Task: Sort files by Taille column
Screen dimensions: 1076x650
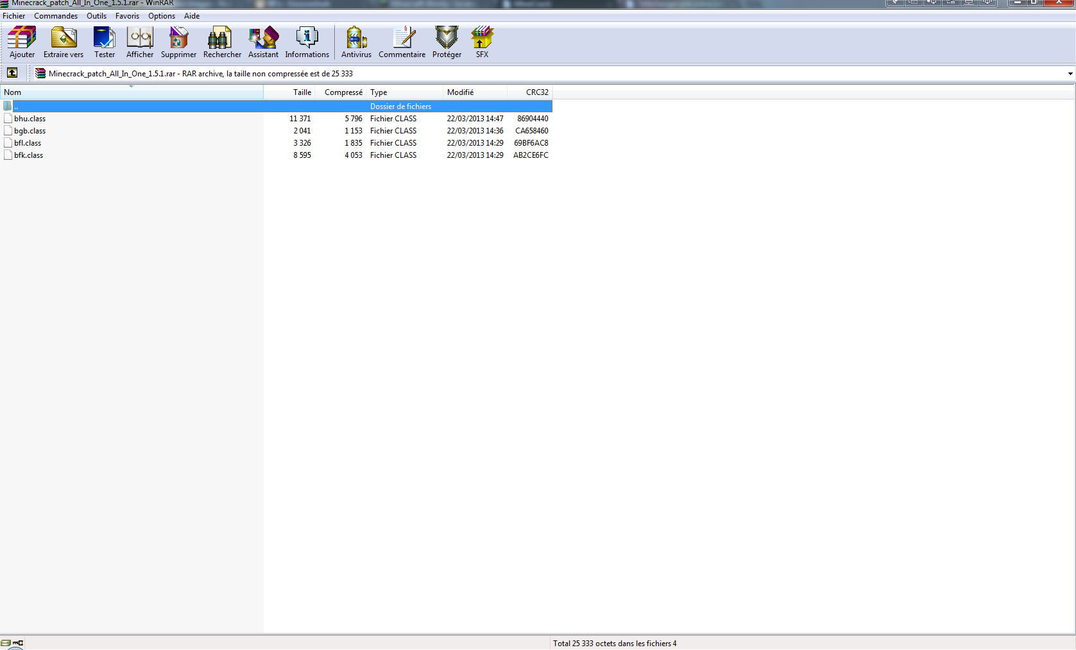Action: point(302,92)
